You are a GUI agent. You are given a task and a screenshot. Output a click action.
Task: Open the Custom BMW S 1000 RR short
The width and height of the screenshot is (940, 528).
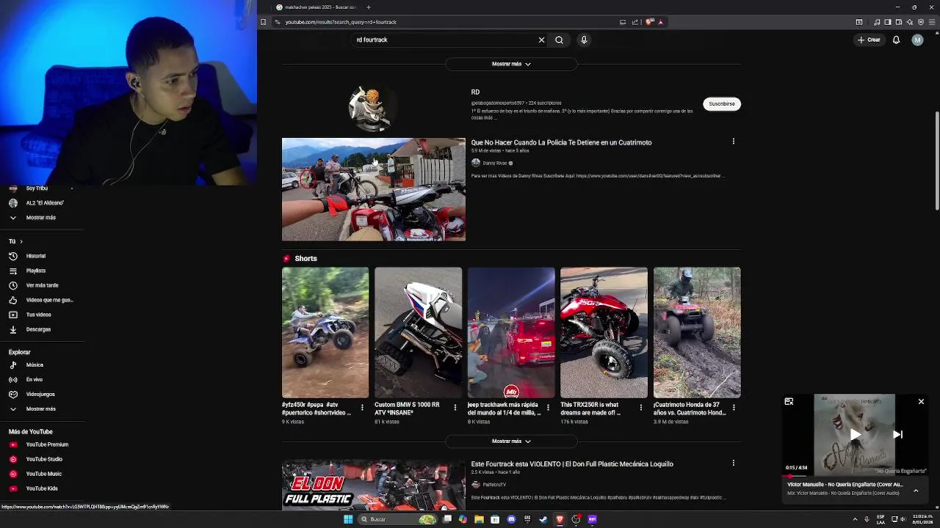418,332
